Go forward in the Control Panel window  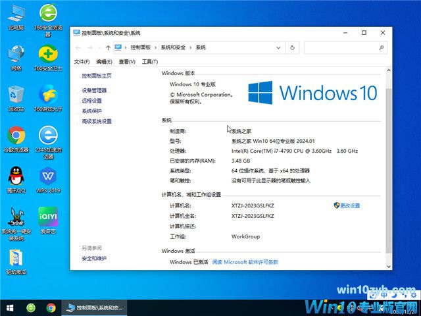coord(90,48)
